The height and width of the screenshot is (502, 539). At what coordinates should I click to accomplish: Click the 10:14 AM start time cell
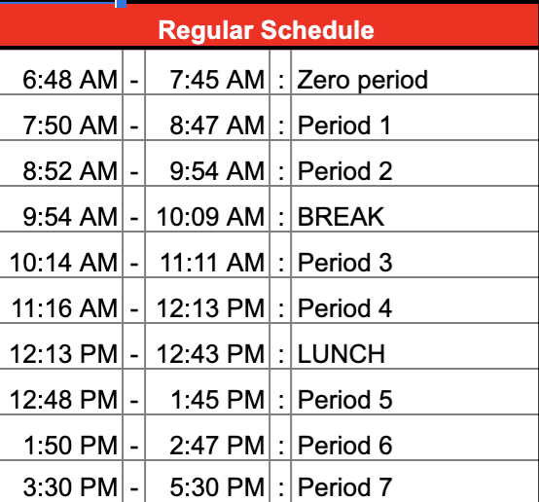coord(61,255)
